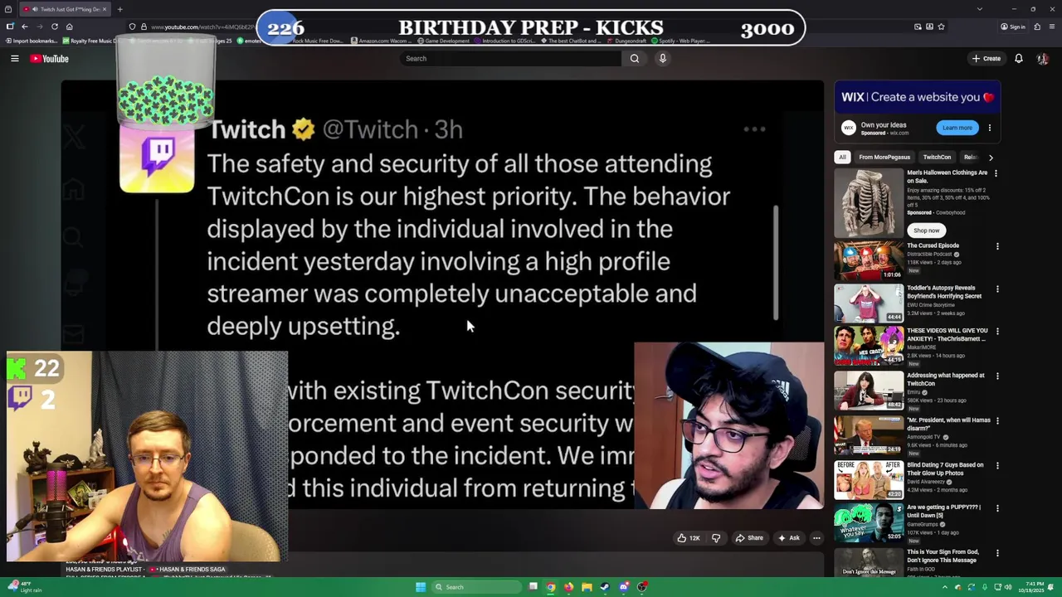
Task: Go to the YouTube home logo
Action: click(x=50, y=59)
